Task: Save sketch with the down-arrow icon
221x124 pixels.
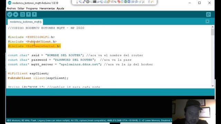Action: coord(35,14)
